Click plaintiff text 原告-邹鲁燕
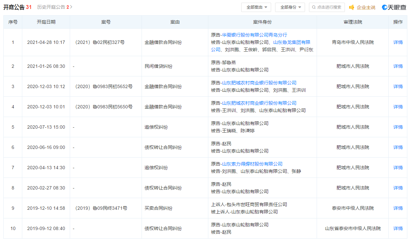The image size is (410, 242). coord(224,62)
